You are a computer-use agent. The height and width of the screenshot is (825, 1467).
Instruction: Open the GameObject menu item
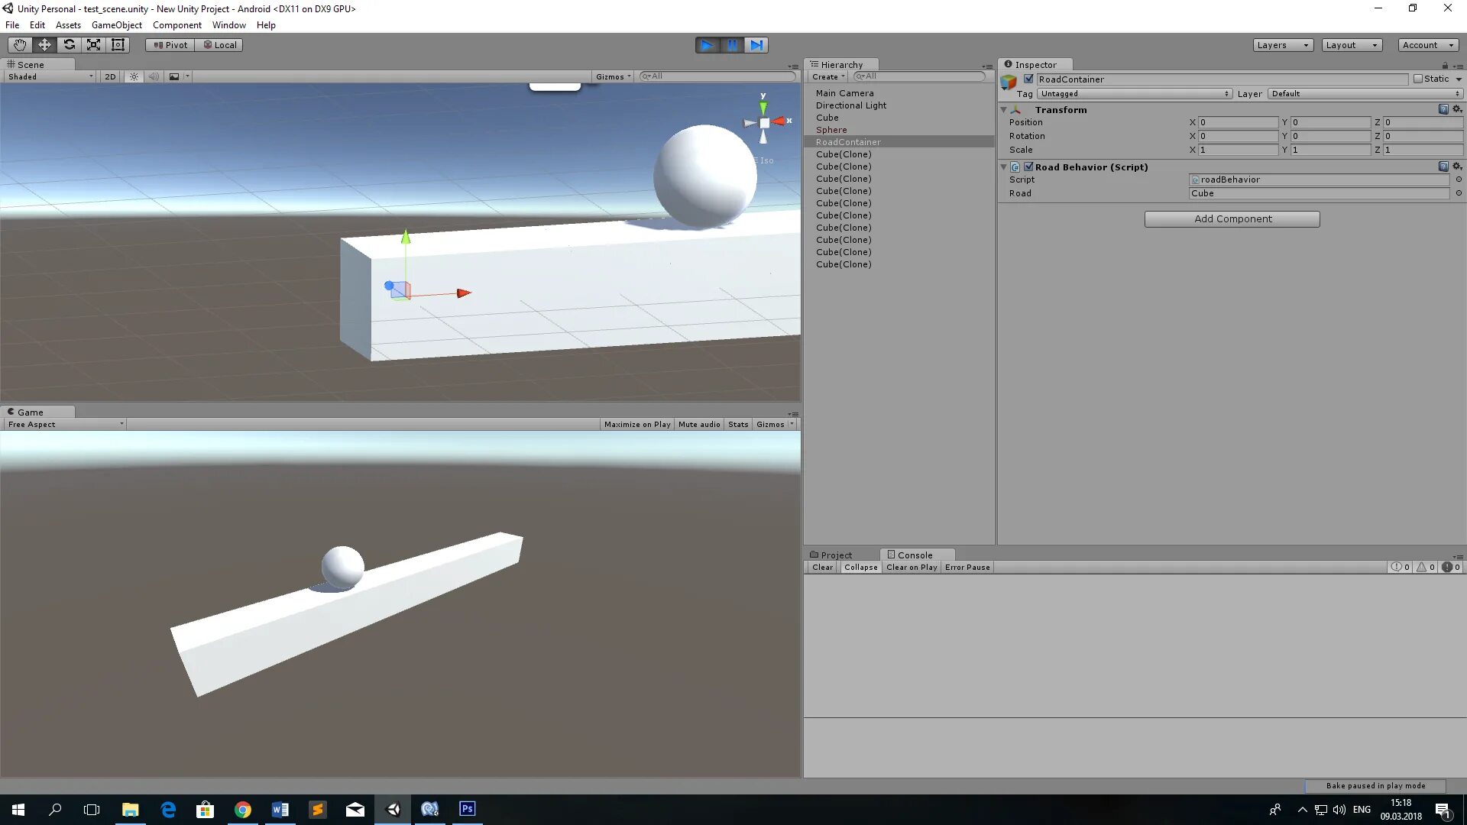pyautogui.click(x=119, y=24)
